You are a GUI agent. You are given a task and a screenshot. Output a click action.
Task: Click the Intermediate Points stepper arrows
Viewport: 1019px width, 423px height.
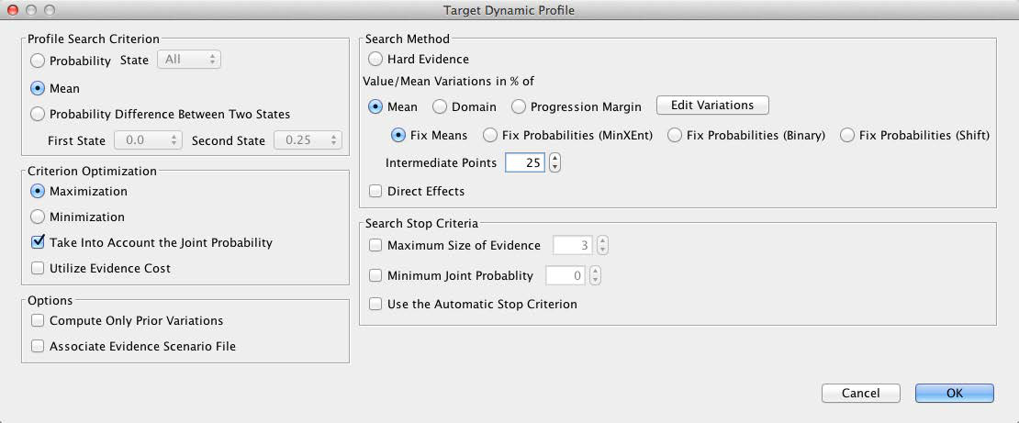(x=554, y=163)
